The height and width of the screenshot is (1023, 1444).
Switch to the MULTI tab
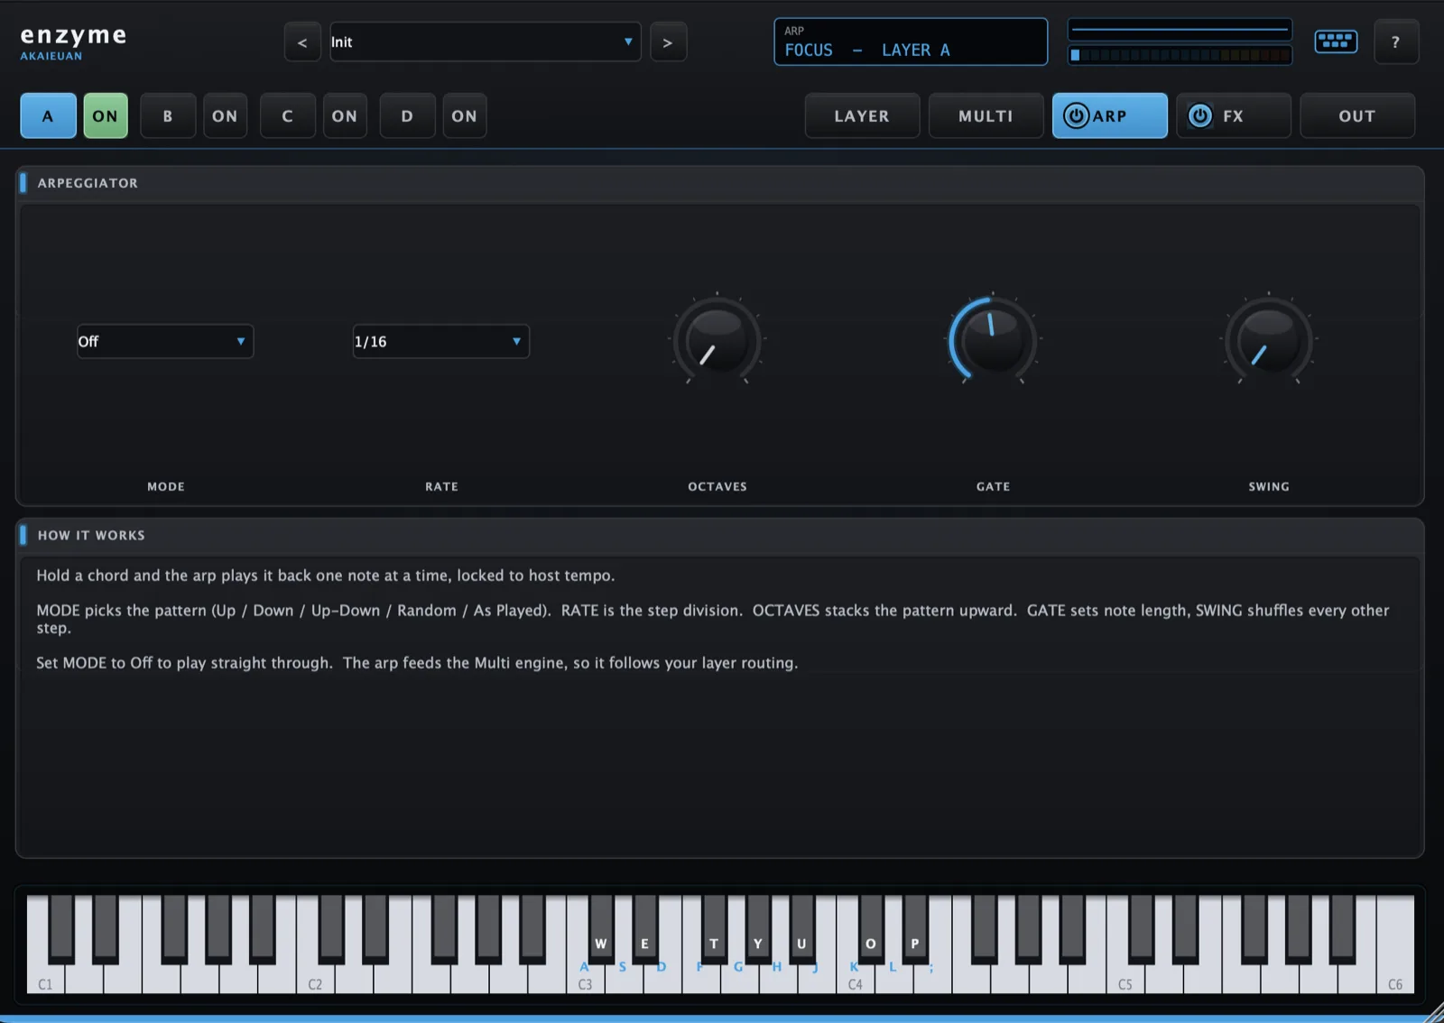click(986, 115)
